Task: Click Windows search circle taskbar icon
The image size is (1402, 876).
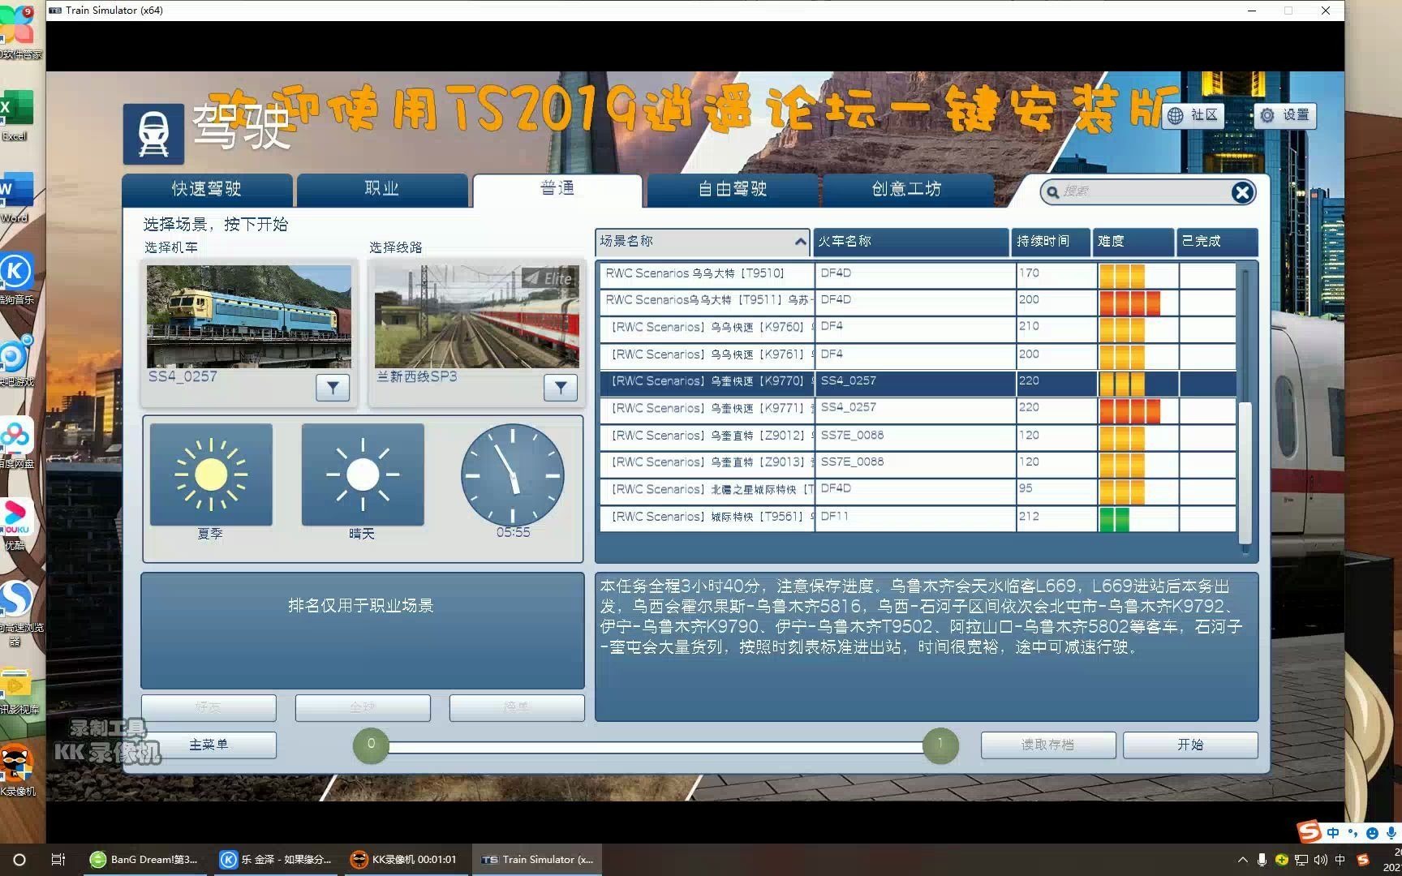Action: (x=19, y=860)
